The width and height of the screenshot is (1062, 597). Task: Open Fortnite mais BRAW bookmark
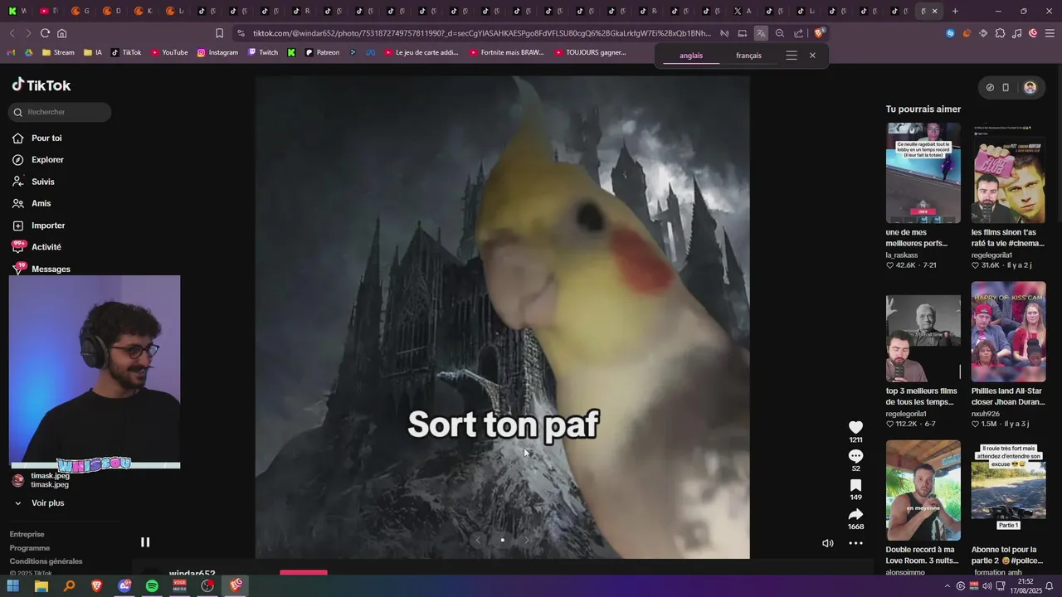click(x=506, y=52)
